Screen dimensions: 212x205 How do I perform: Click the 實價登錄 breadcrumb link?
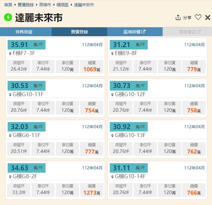26,5
